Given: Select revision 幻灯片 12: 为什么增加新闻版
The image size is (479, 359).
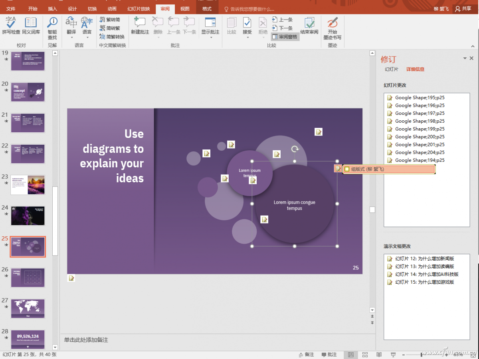Looking at the screenshot, I should pyautogui.click(x=424, y=259).
